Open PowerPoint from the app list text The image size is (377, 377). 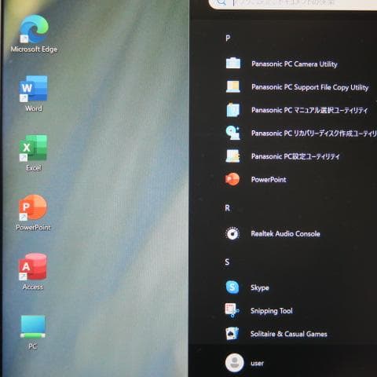(269, 180)
